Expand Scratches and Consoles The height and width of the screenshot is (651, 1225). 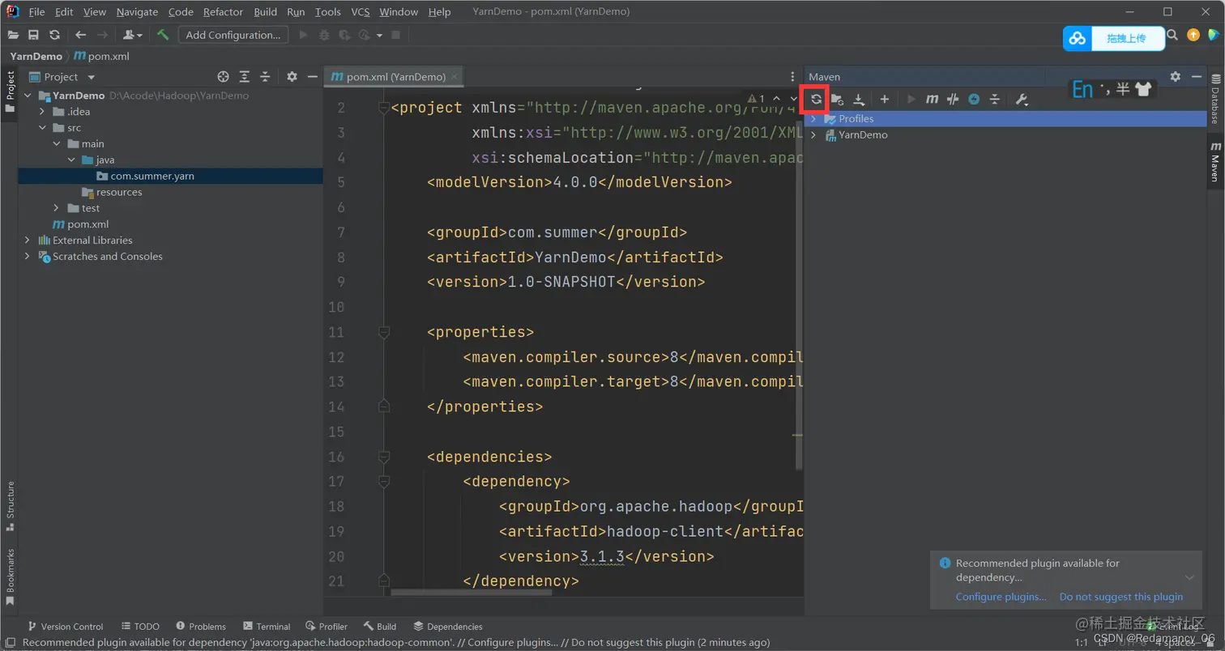(28, 257)
